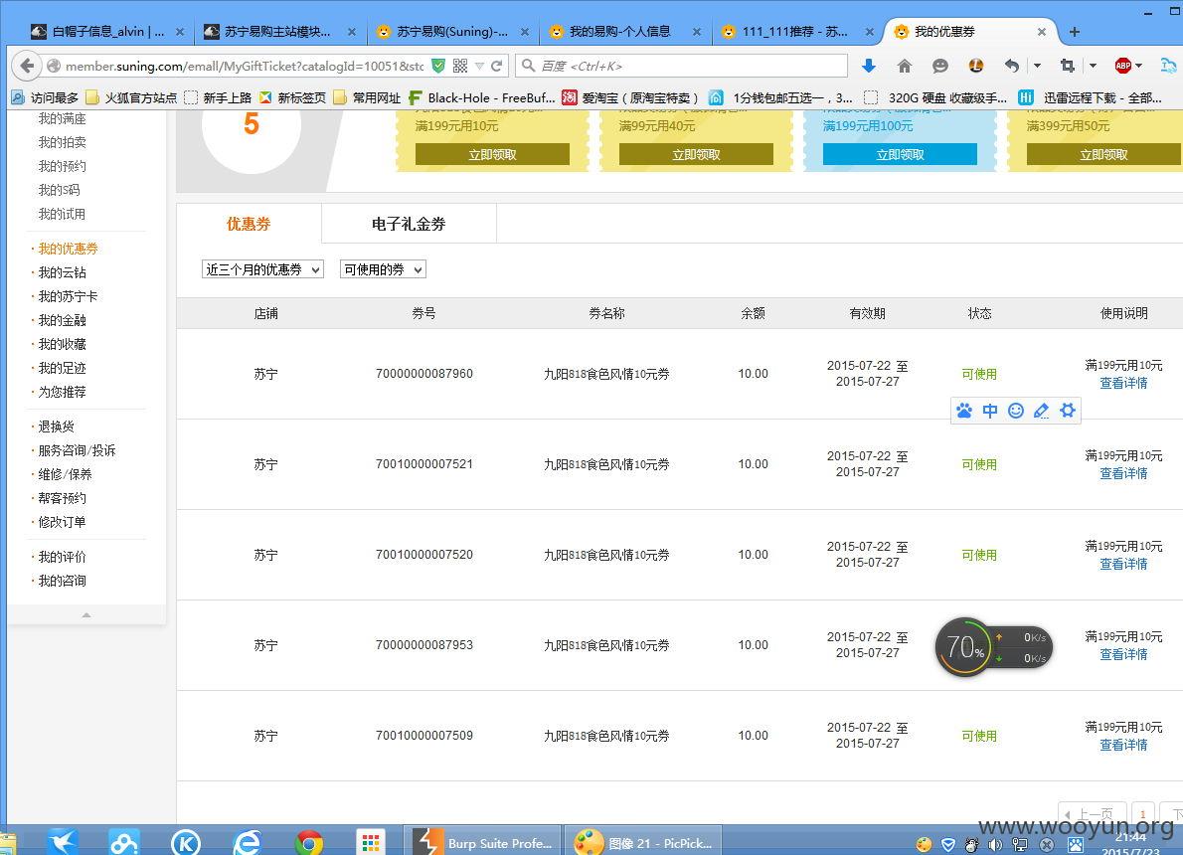Screen dimensions: 1183x855
Task: Switch to 苏宁易购主站模块 browser tab
Action: [x=279, y=32]
